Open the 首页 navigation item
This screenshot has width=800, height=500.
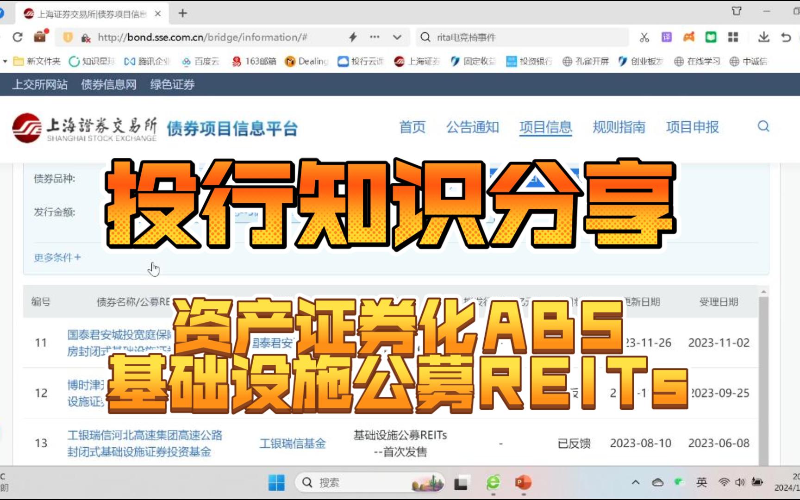(412, 127)
